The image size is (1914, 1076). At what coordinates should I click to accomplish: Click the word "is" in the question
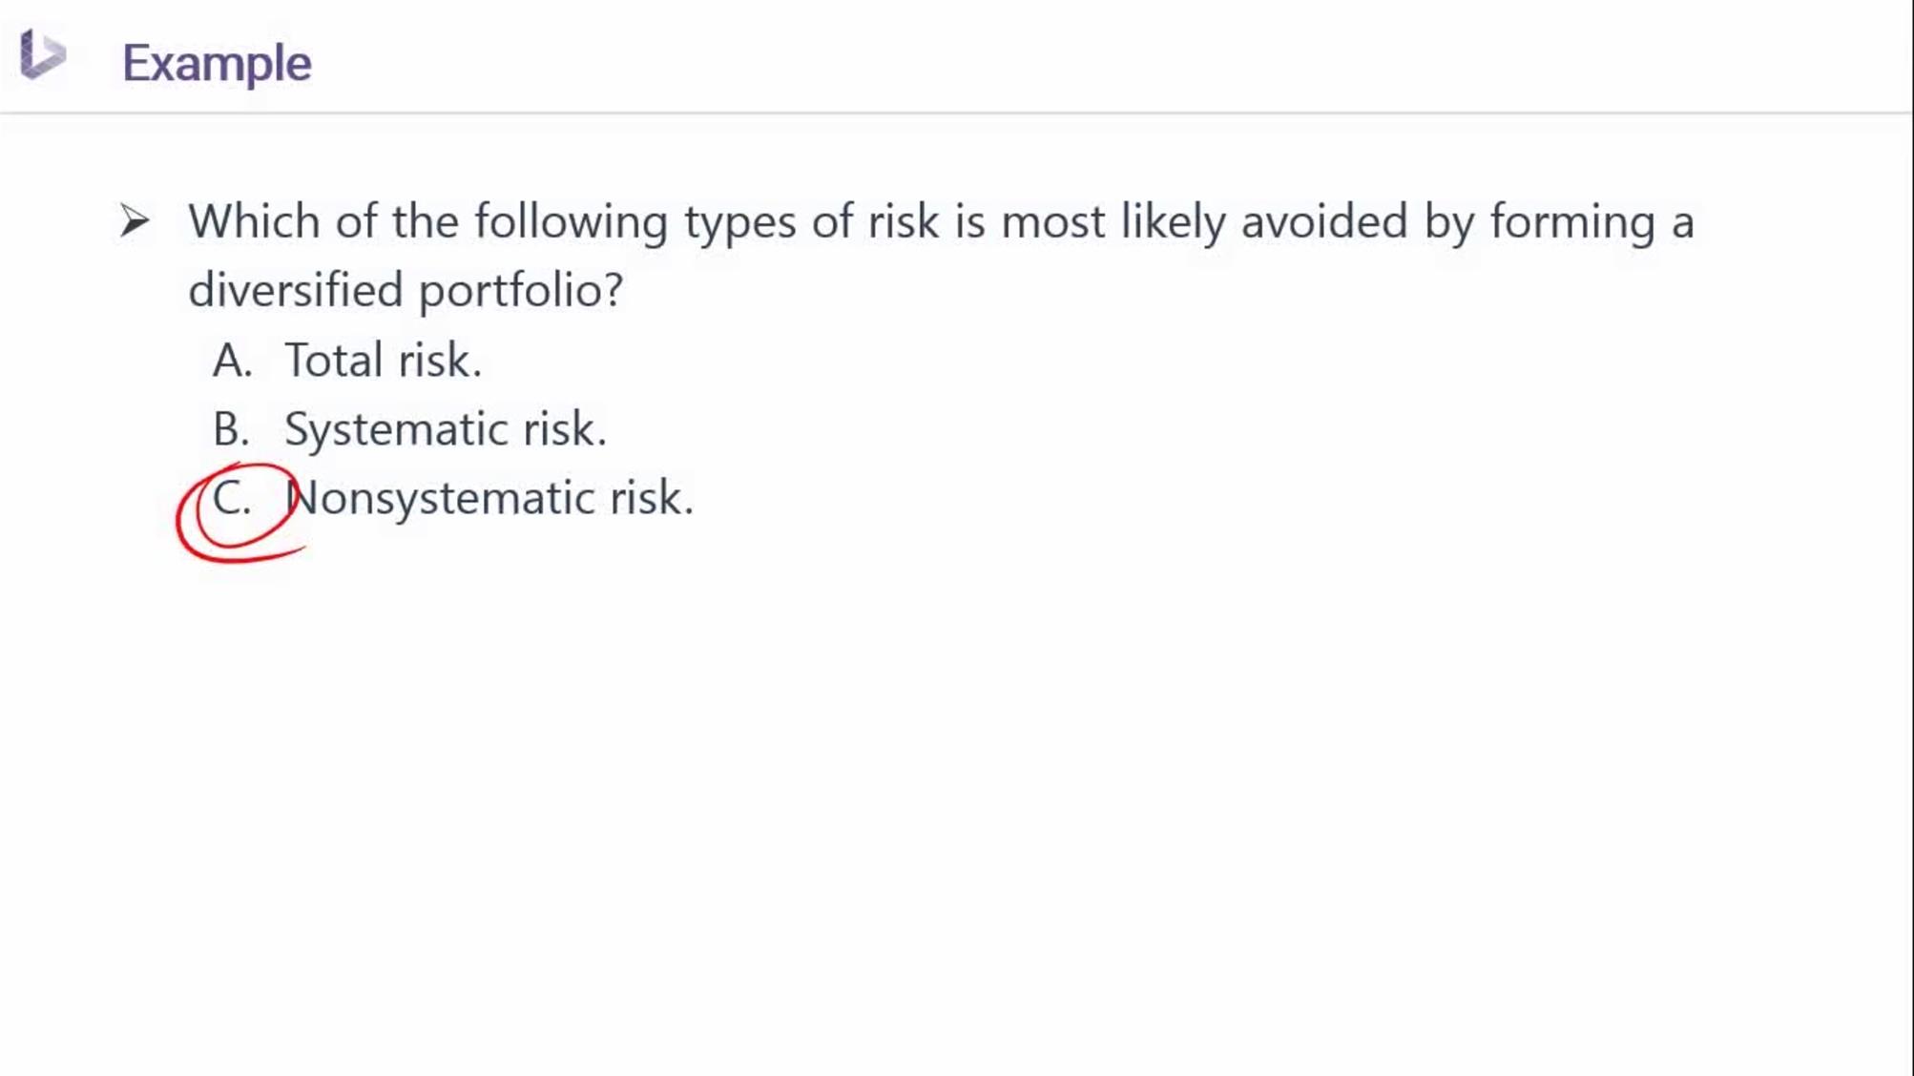[969, 221]
